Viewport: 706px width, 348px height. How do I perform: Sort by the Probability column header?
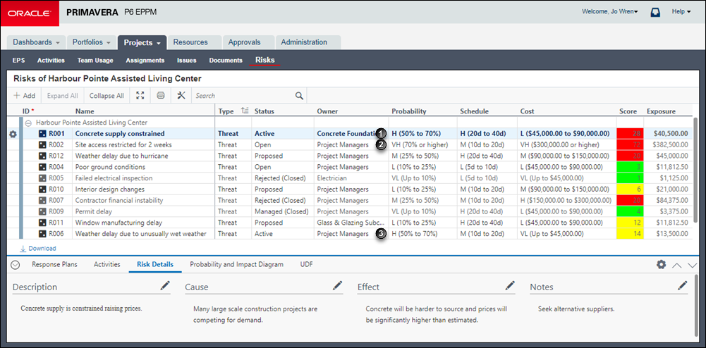pyautogui.click(x=409, y=111)
